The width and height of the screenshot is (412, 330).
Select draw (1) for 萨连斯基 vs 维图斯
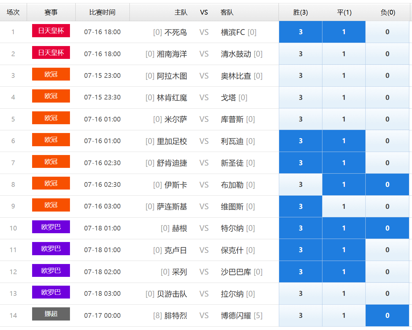pos(344,206)
